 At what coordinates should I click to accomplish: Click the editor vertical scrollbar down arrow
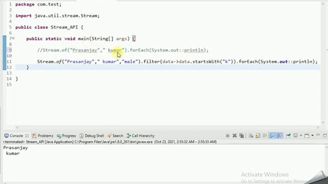(x=323, y=123)
